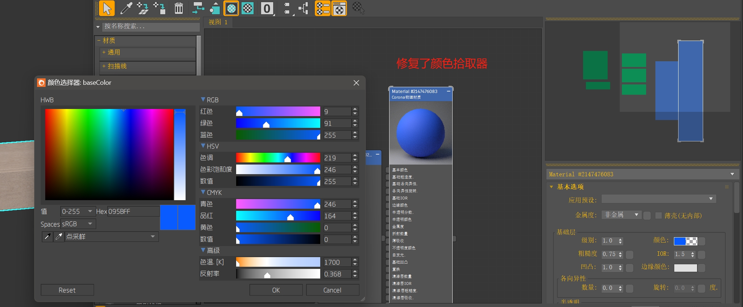Click select by material icon
The width and height of the screenshot is (743, 307).
(358, 8)
